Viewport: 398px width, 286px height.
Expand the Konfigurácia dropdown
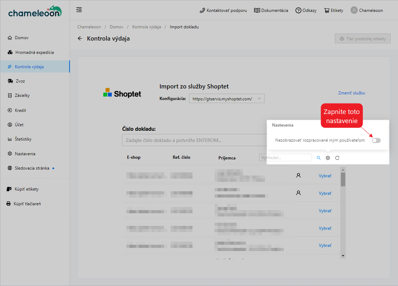[x=226, y=99]
